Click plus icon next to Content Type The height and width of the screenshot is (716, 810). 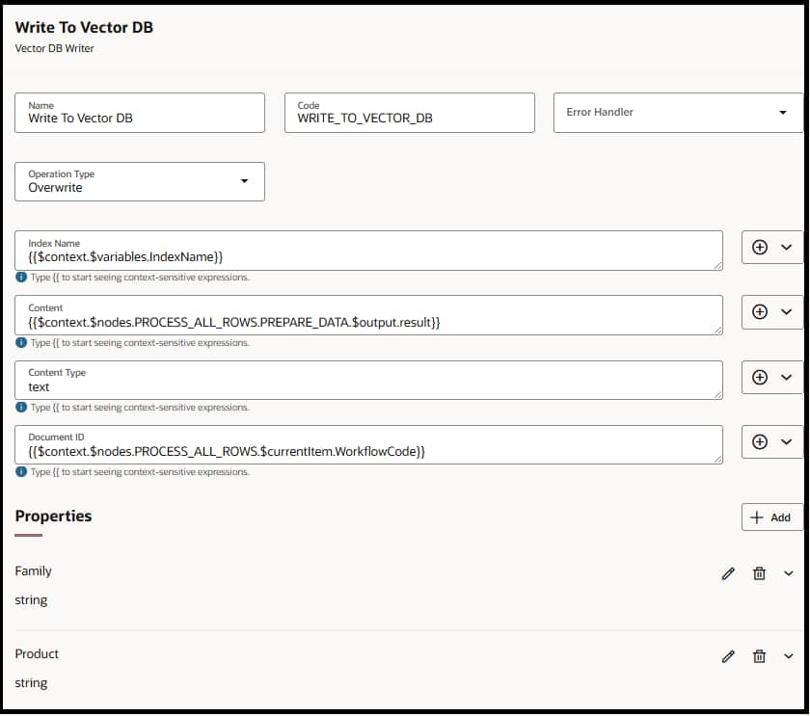tap(759, 377)
